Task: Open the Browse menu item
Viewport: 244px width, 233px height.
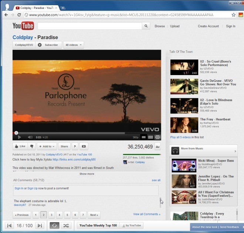Action: click(160, 26)
